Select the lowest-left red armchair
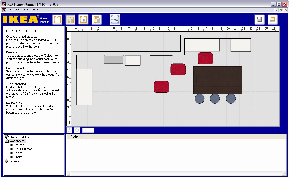289x178 pixels. 162,87
